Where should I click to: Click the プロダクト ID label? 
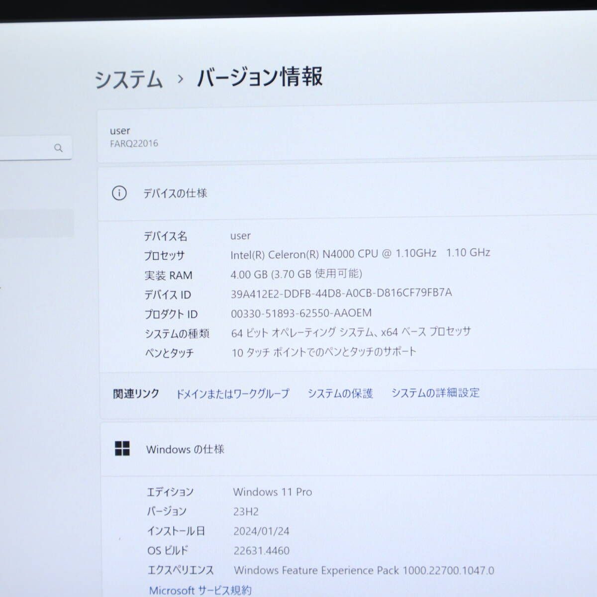(x=171, y=314)
